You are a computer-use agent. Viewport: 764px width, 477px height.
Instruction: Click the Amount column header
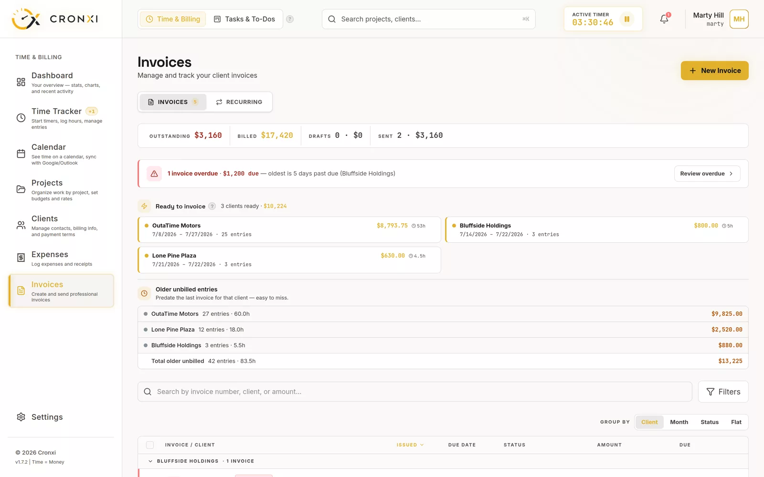(x=609, y=445)
